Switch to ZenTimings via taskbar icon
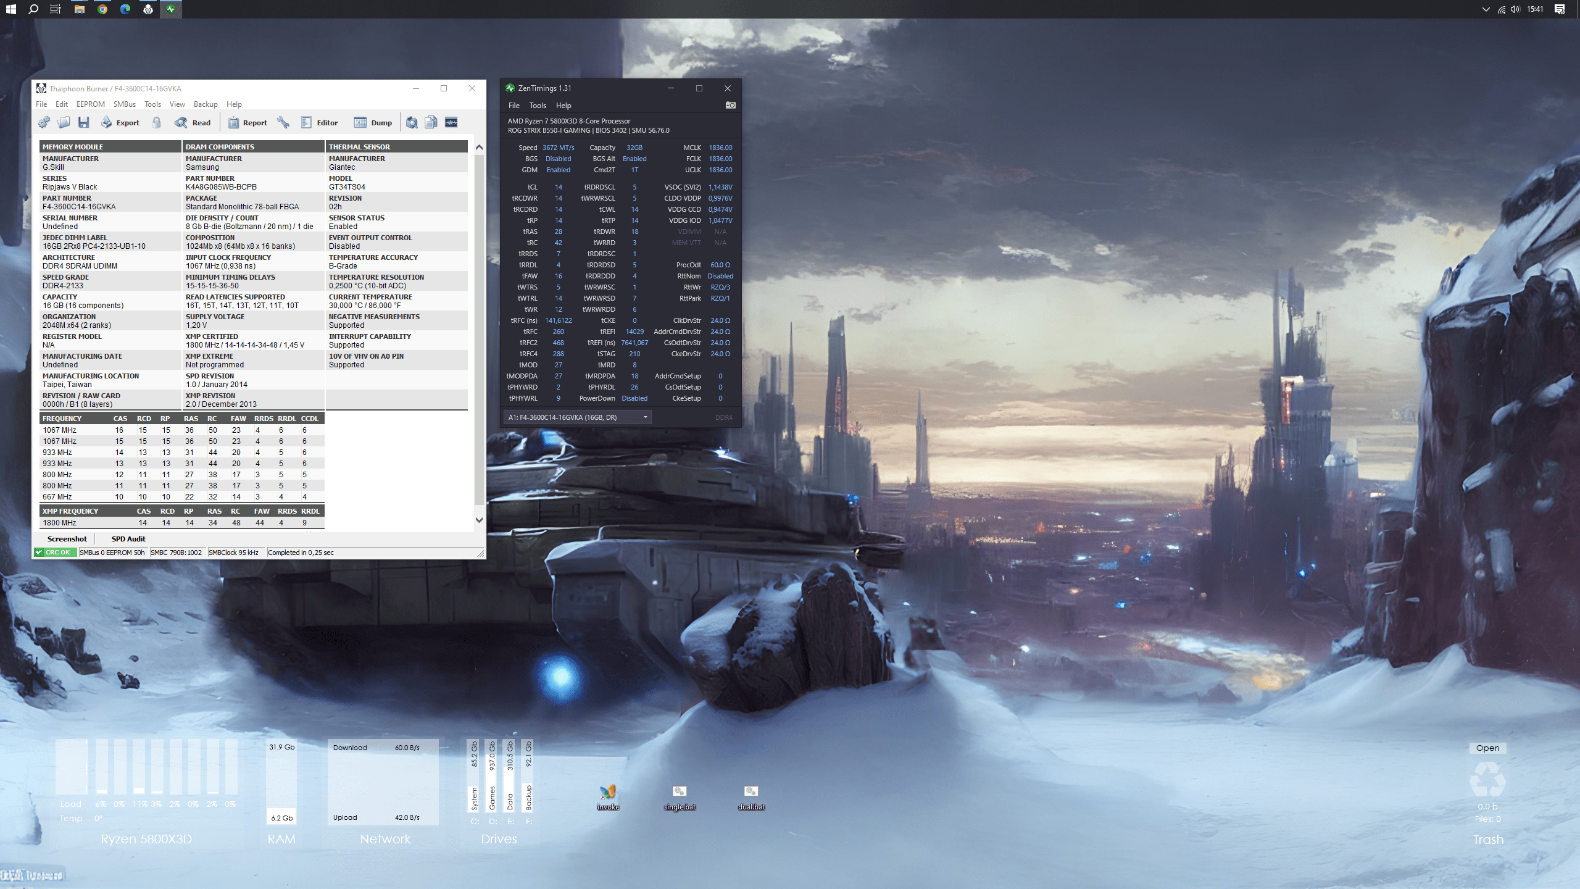 (171, 9)
